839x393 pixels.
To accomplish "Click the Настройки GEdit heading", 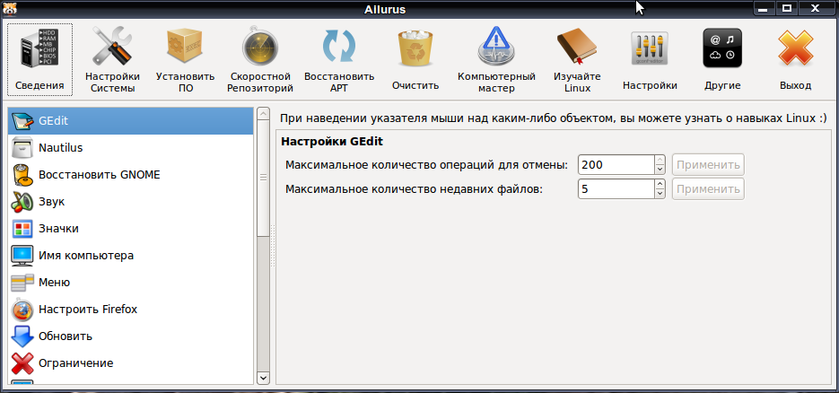I will coord(332,142).
